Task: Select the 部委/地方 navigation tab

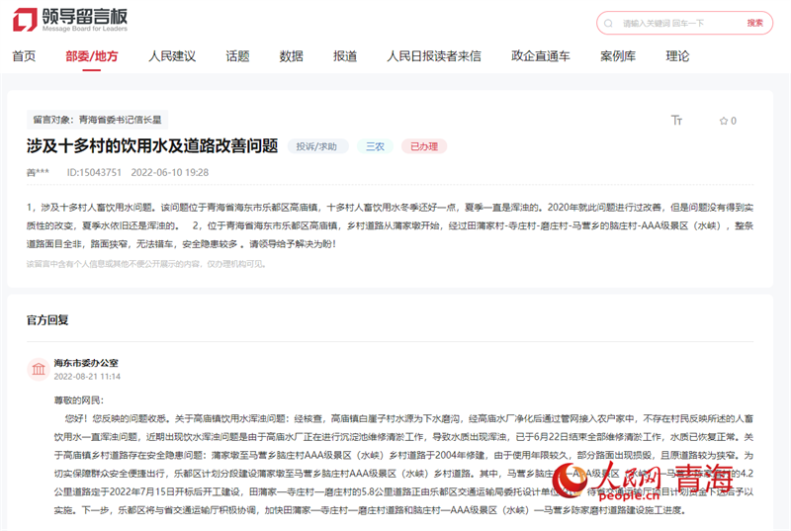Action: pos(91,56)
